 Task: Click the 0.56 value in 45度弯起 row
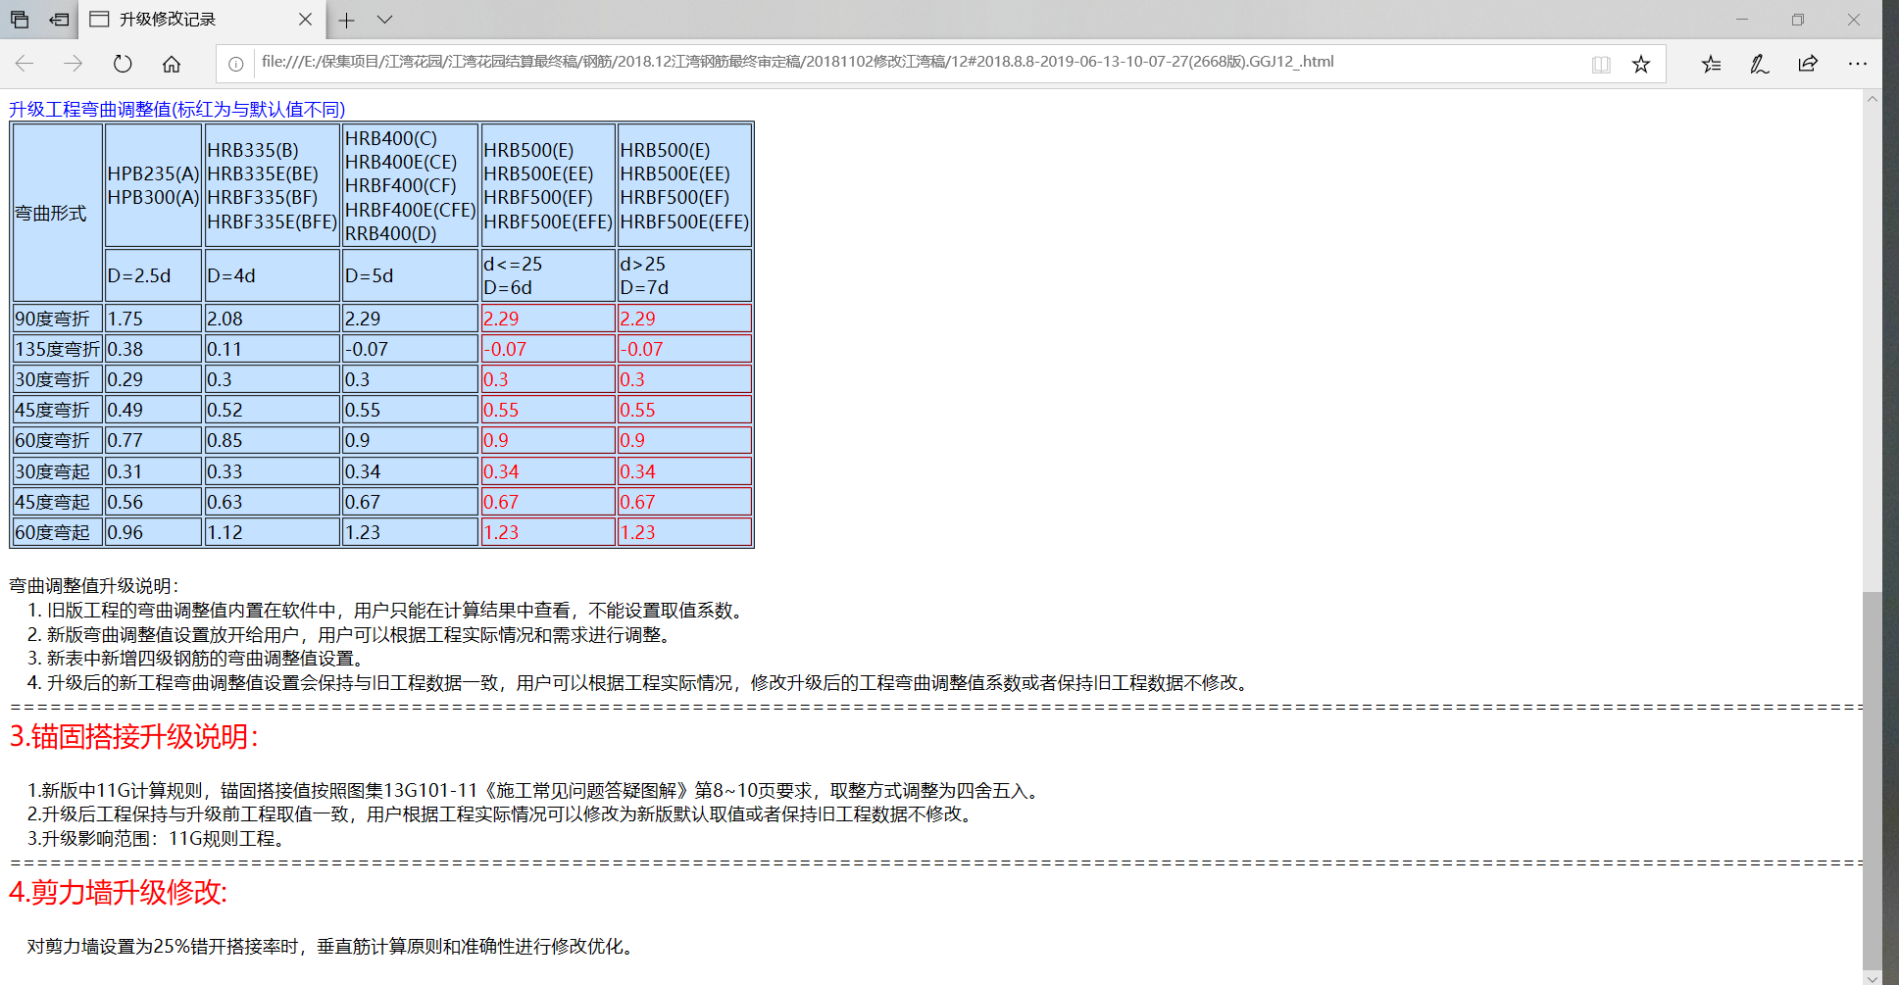click(x=153, y=502)
